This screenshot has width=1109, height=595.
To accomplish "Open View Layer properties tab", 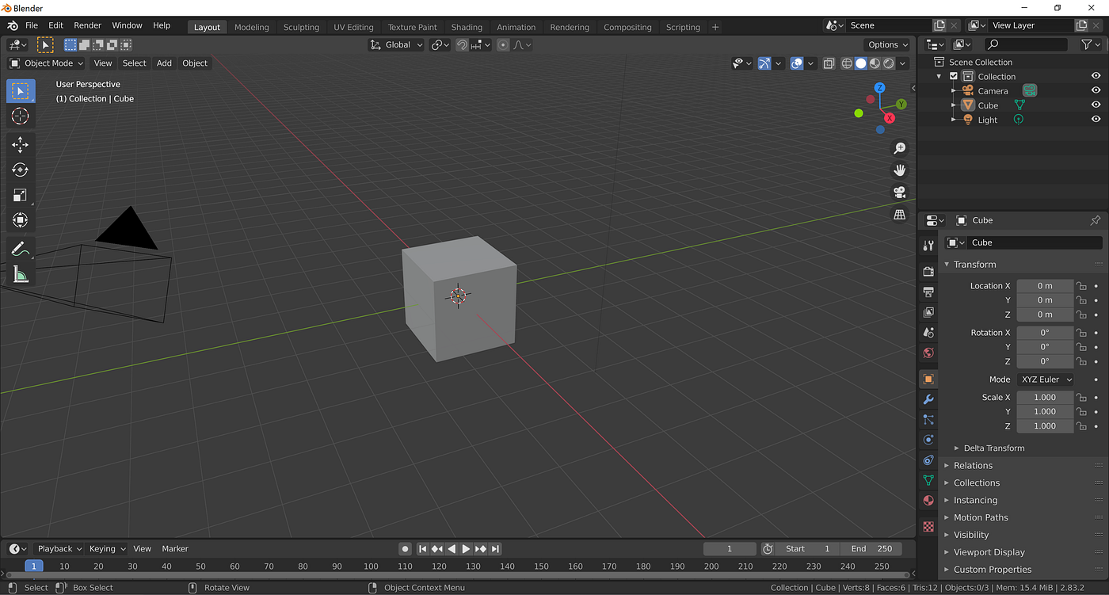I will pyautogui.click(x=928, y=312).
